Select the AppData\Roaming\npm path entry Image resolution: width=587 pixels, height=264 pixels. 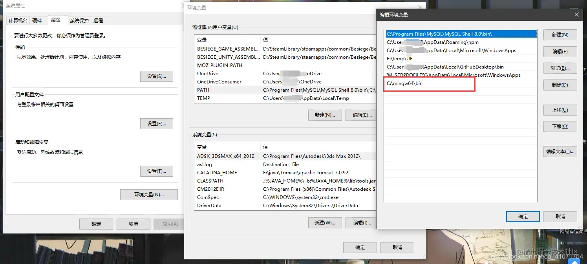coord(461,42)
